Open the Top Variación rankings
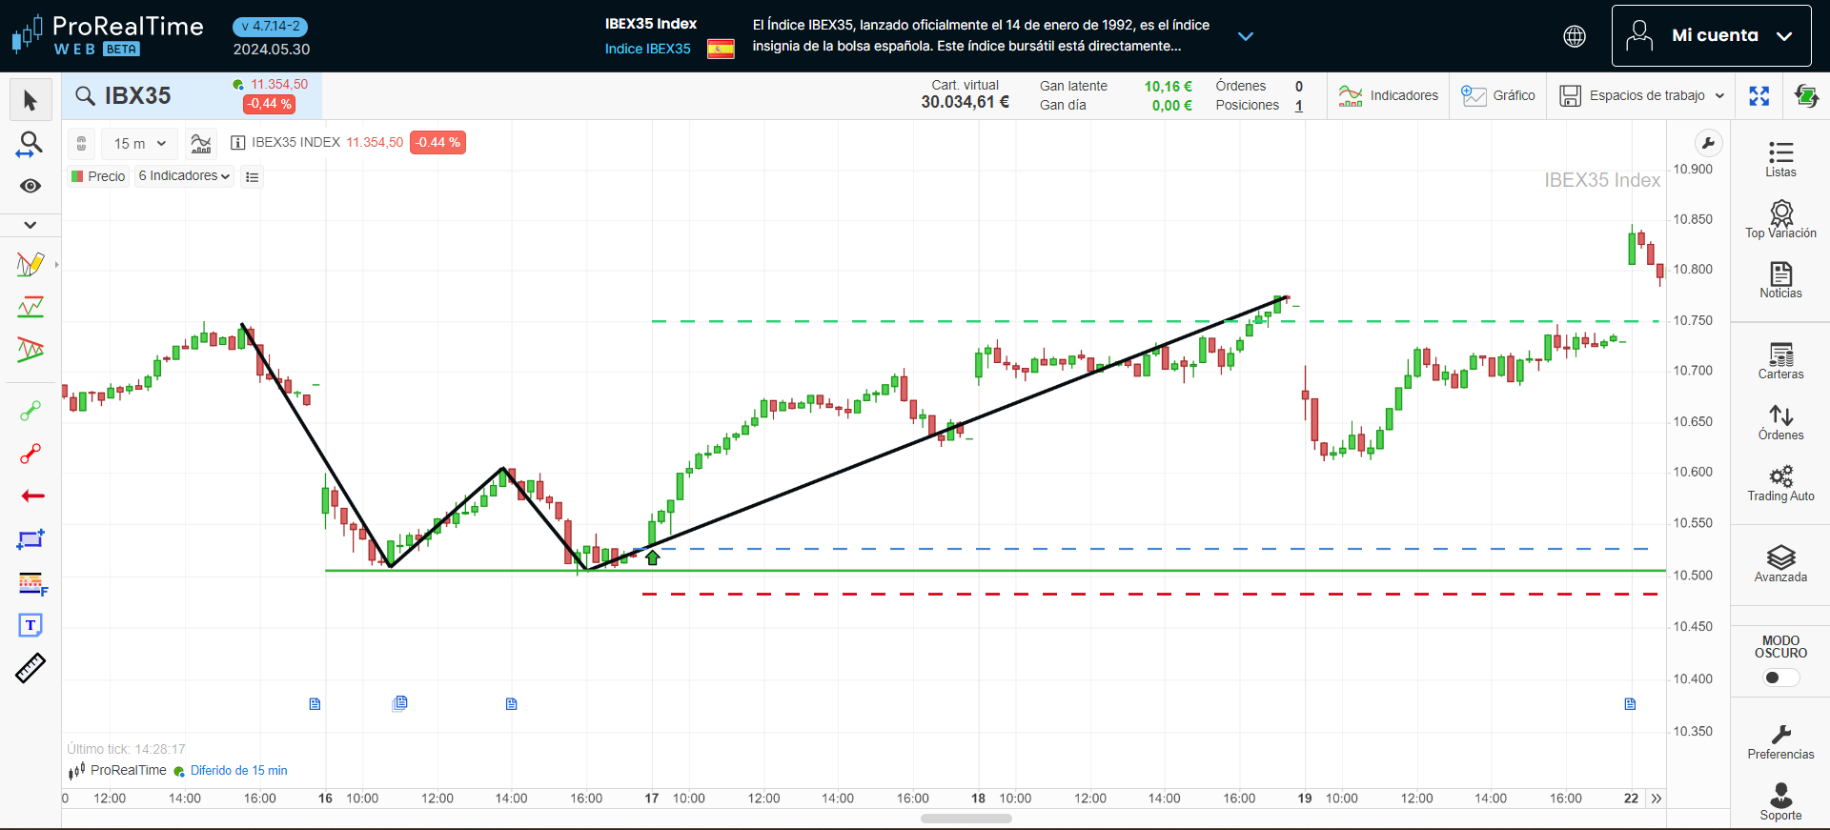The width and height of the screenshot is (1830, 830). click(x=1779, y=219)
